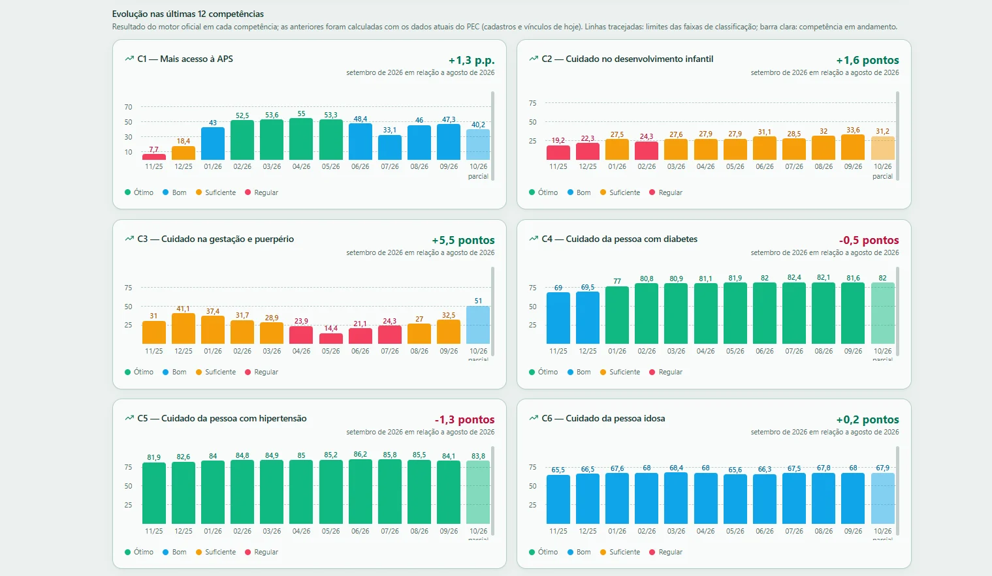
Task: Click the '-0,5 pontos' variation in C4
Action: (x=869, y=240)
